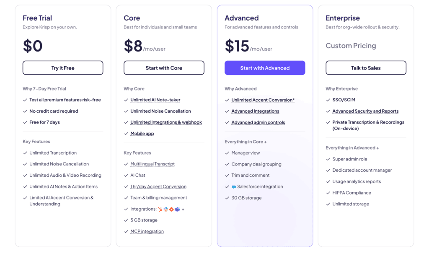Image resolution: width=429 pixels, height=253 pixels.
Task: Click the Zapier integration icon
Action: (171, 209)
